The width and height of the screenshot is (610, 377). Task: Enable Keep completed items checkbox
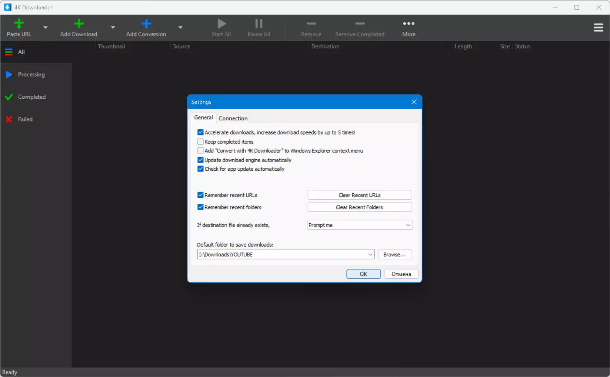click(200, 142)
